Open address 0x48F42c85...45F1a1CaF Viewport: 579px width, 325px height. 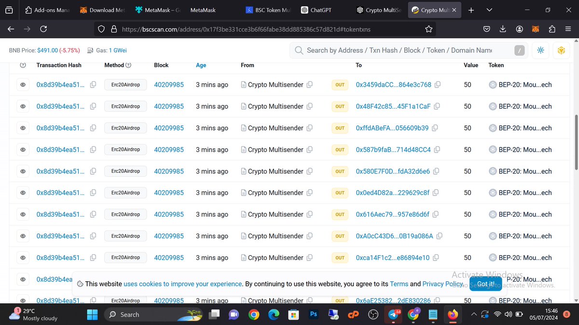tap(393, 106)
